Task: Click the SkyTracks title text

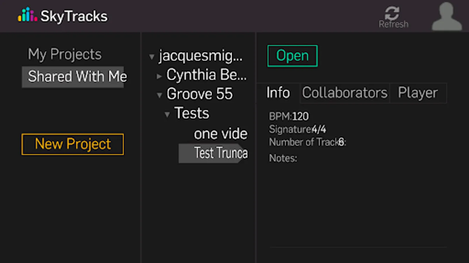Action: click(74, 16)
